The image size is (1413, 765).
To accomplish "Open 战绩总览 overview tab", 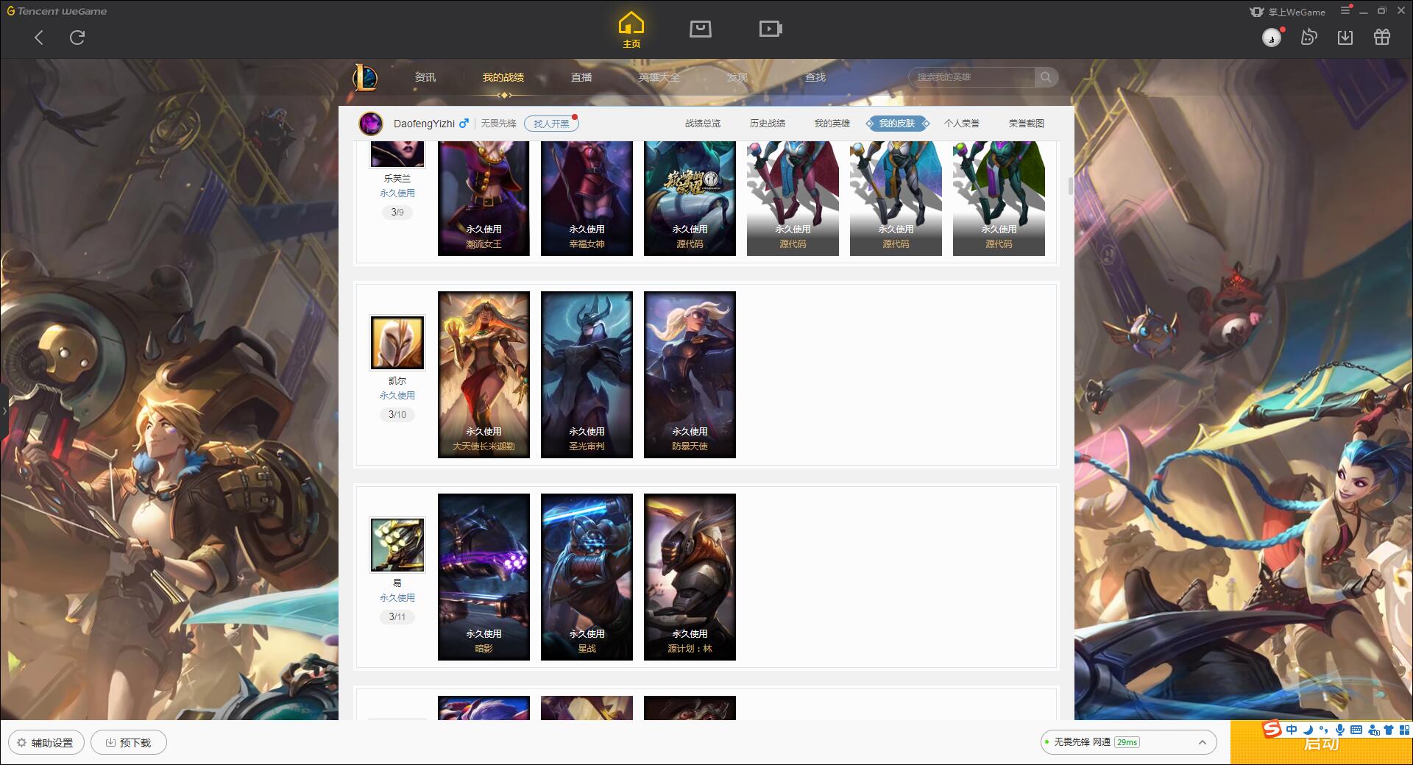I will [703, 124].
